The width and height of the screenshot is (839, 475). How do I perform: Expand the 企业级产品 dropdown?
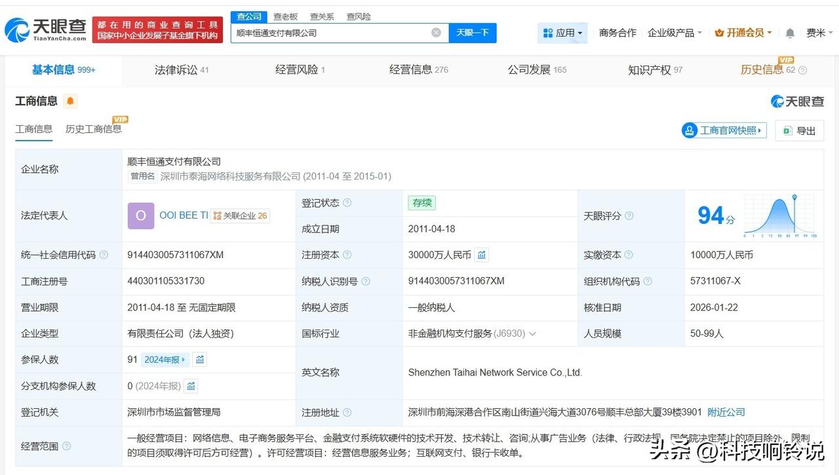(674, 33)
